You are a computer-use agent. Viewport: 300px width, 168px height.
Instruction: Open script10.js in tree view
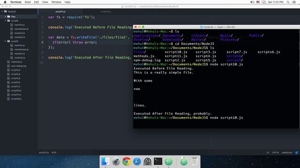tap(16, 91)
